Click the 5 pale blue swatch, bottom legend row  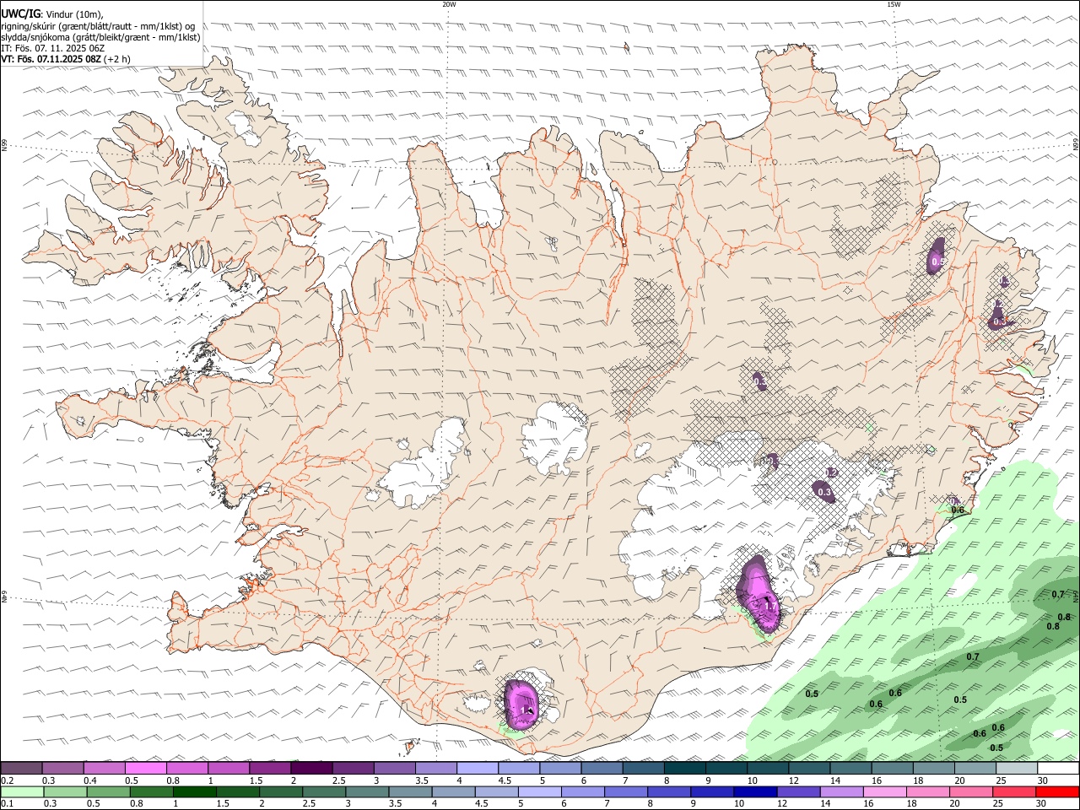[x=540, y=791]
